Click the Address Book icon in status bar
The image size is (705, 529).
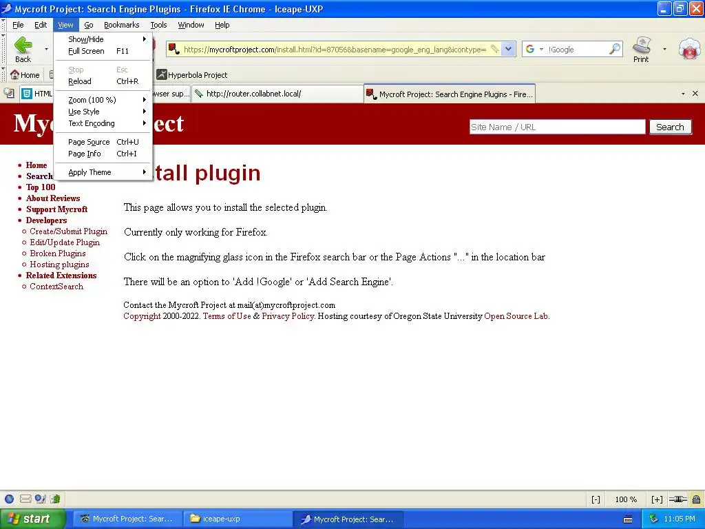click(55, 499)
